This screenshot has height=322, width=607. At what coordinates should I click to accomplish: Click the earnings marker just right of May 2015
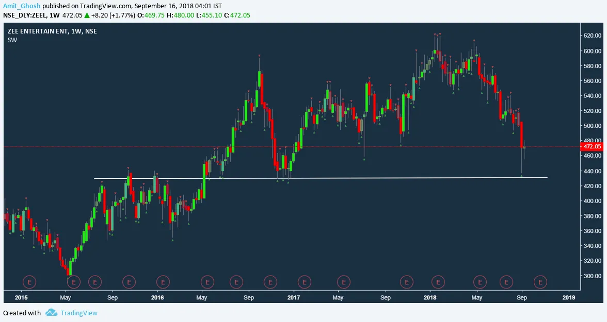(74, 282)
